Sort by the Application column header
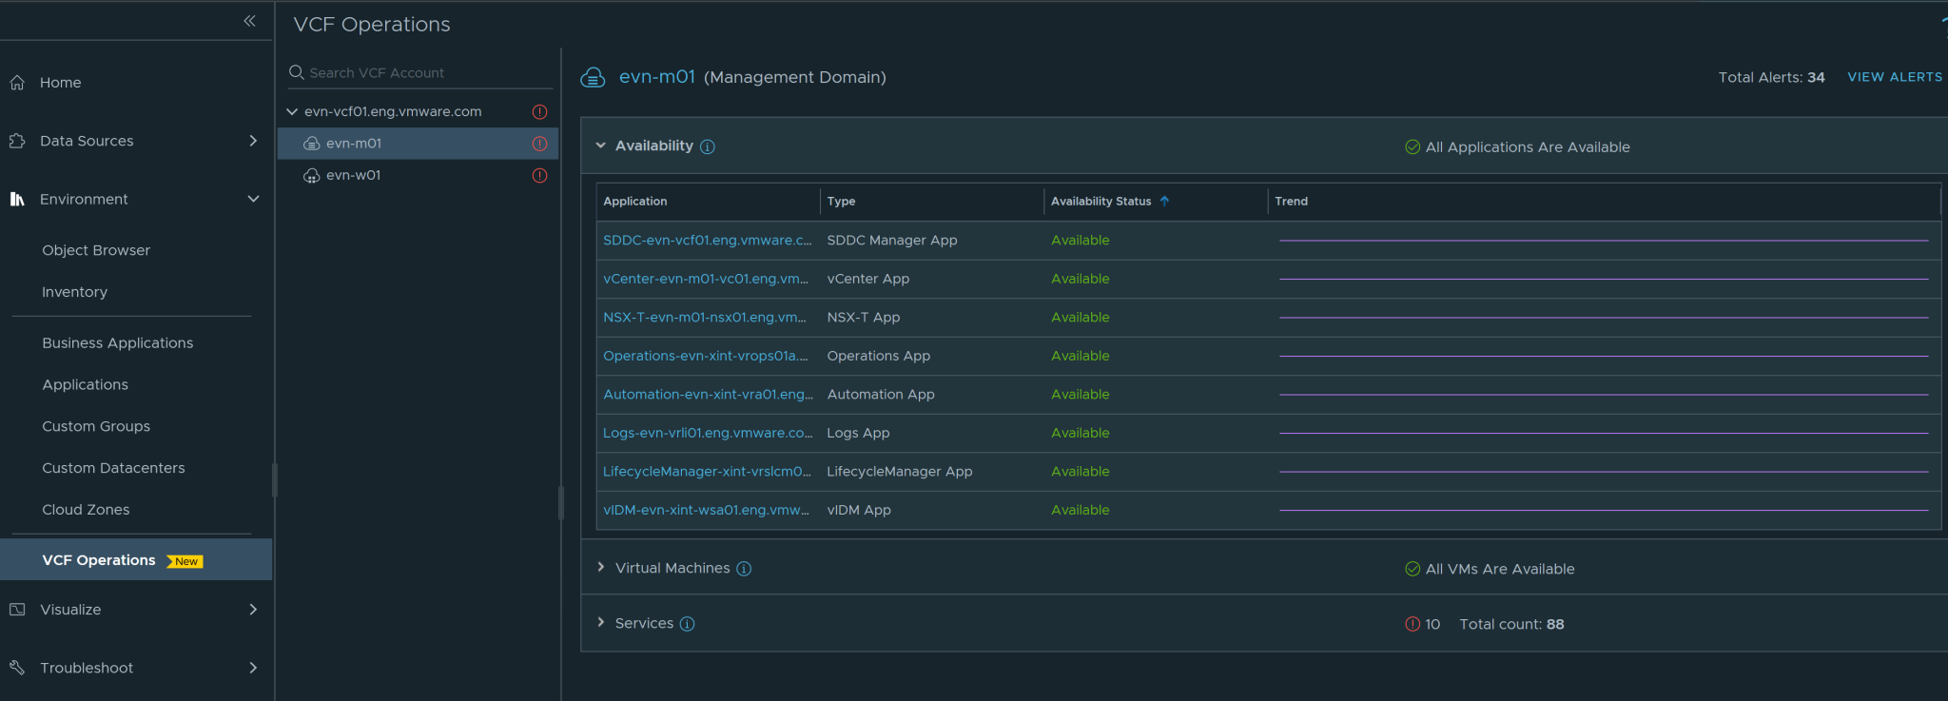1948x701 pixels. (x=635, y=202)
